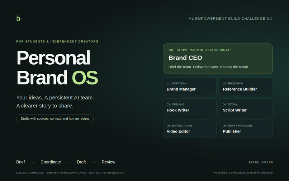Click 'LOCAL DASHBOARD' footer text
Screen dimensions: 289x181
[x=30, y=173]
